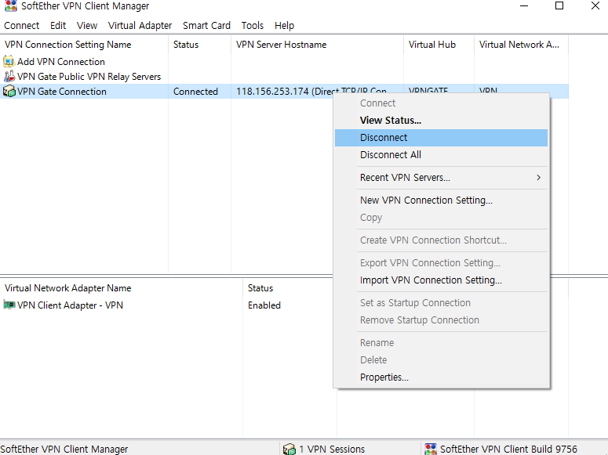This screenshot has height=455, width=608.
Task: Click Export VPN Connection Setting... item
Action: point(441,263)
